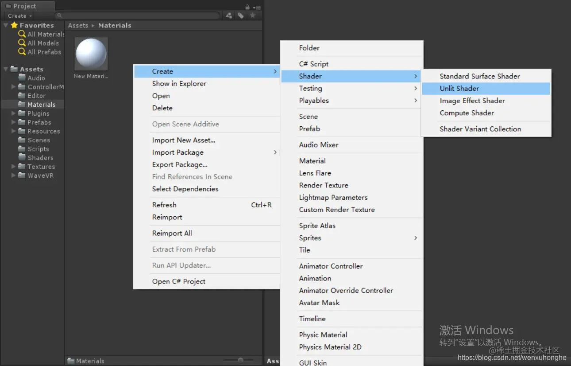Screen dimensions: 571x366
Task: Expand the Textures folder
Action: [x=14, y=167]
